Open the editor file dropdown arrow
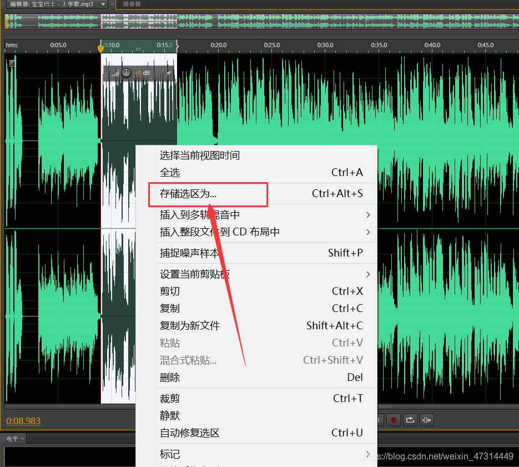The image size is (519, 467). pos(103,4)
